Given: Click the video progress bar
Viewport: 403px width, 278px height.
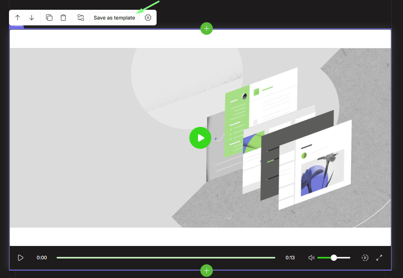Looking at the screenshot, I should pyautogui.click(x=166, y=258).
